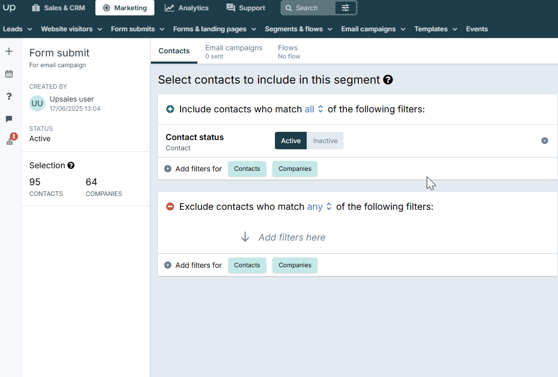
Task: Change Exclude match 'any' selector
Action: click(x=319, y=207)
